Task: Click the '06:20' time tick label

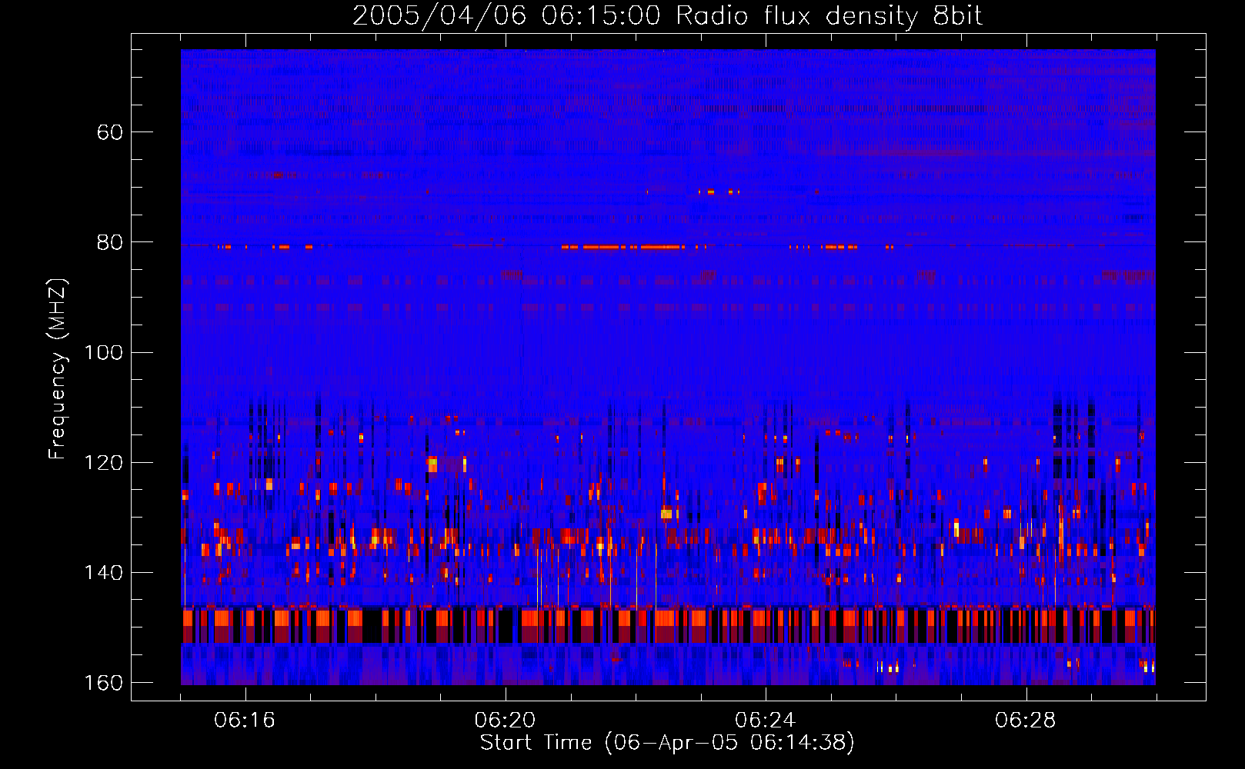Action: point(505,721)
